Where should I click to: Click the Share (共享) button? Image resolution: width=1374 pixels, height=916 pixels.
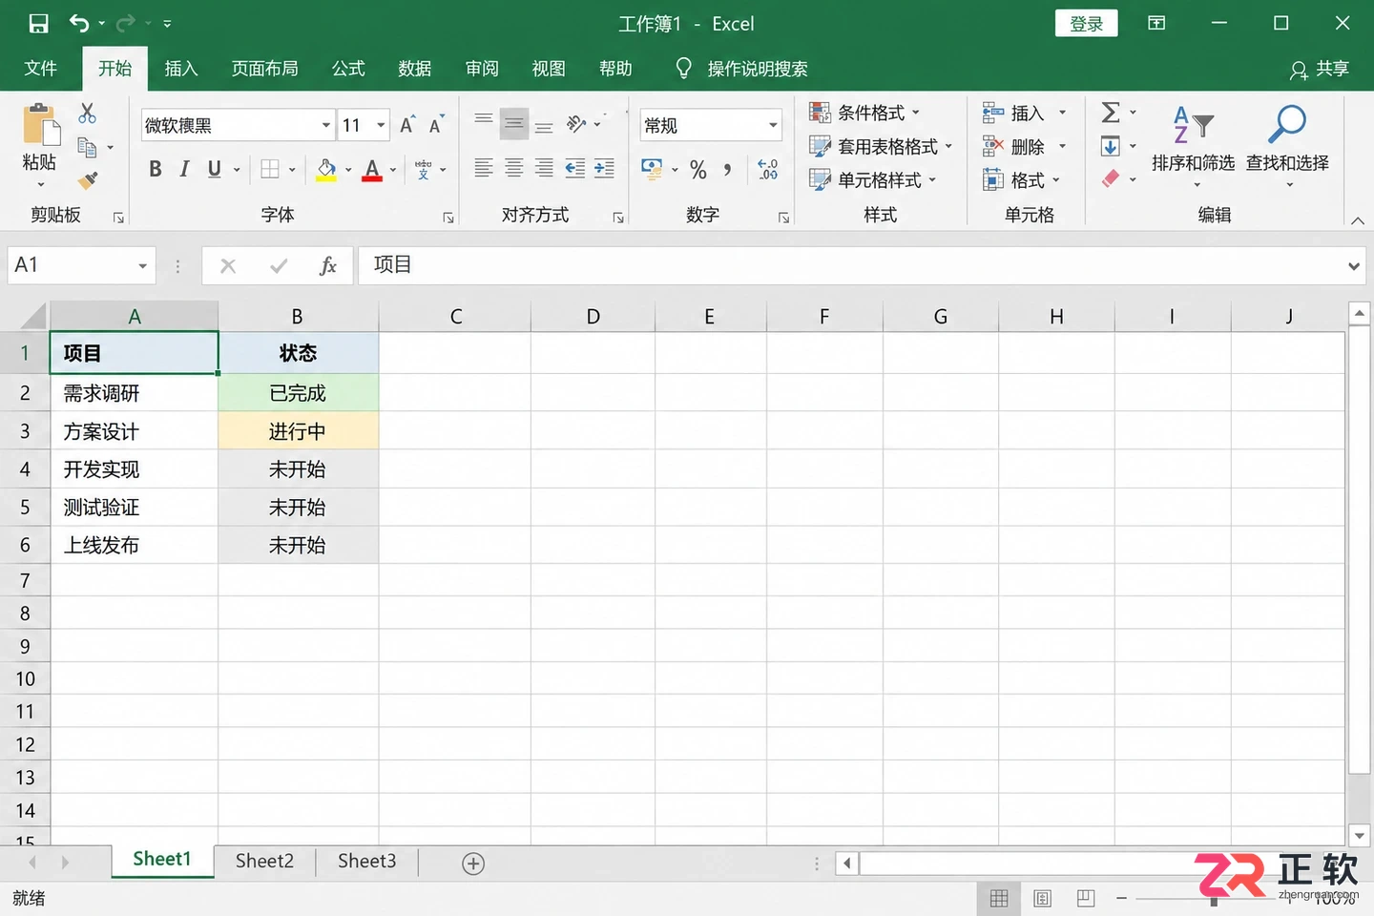pyautogui.click(x=1320, y=69)
